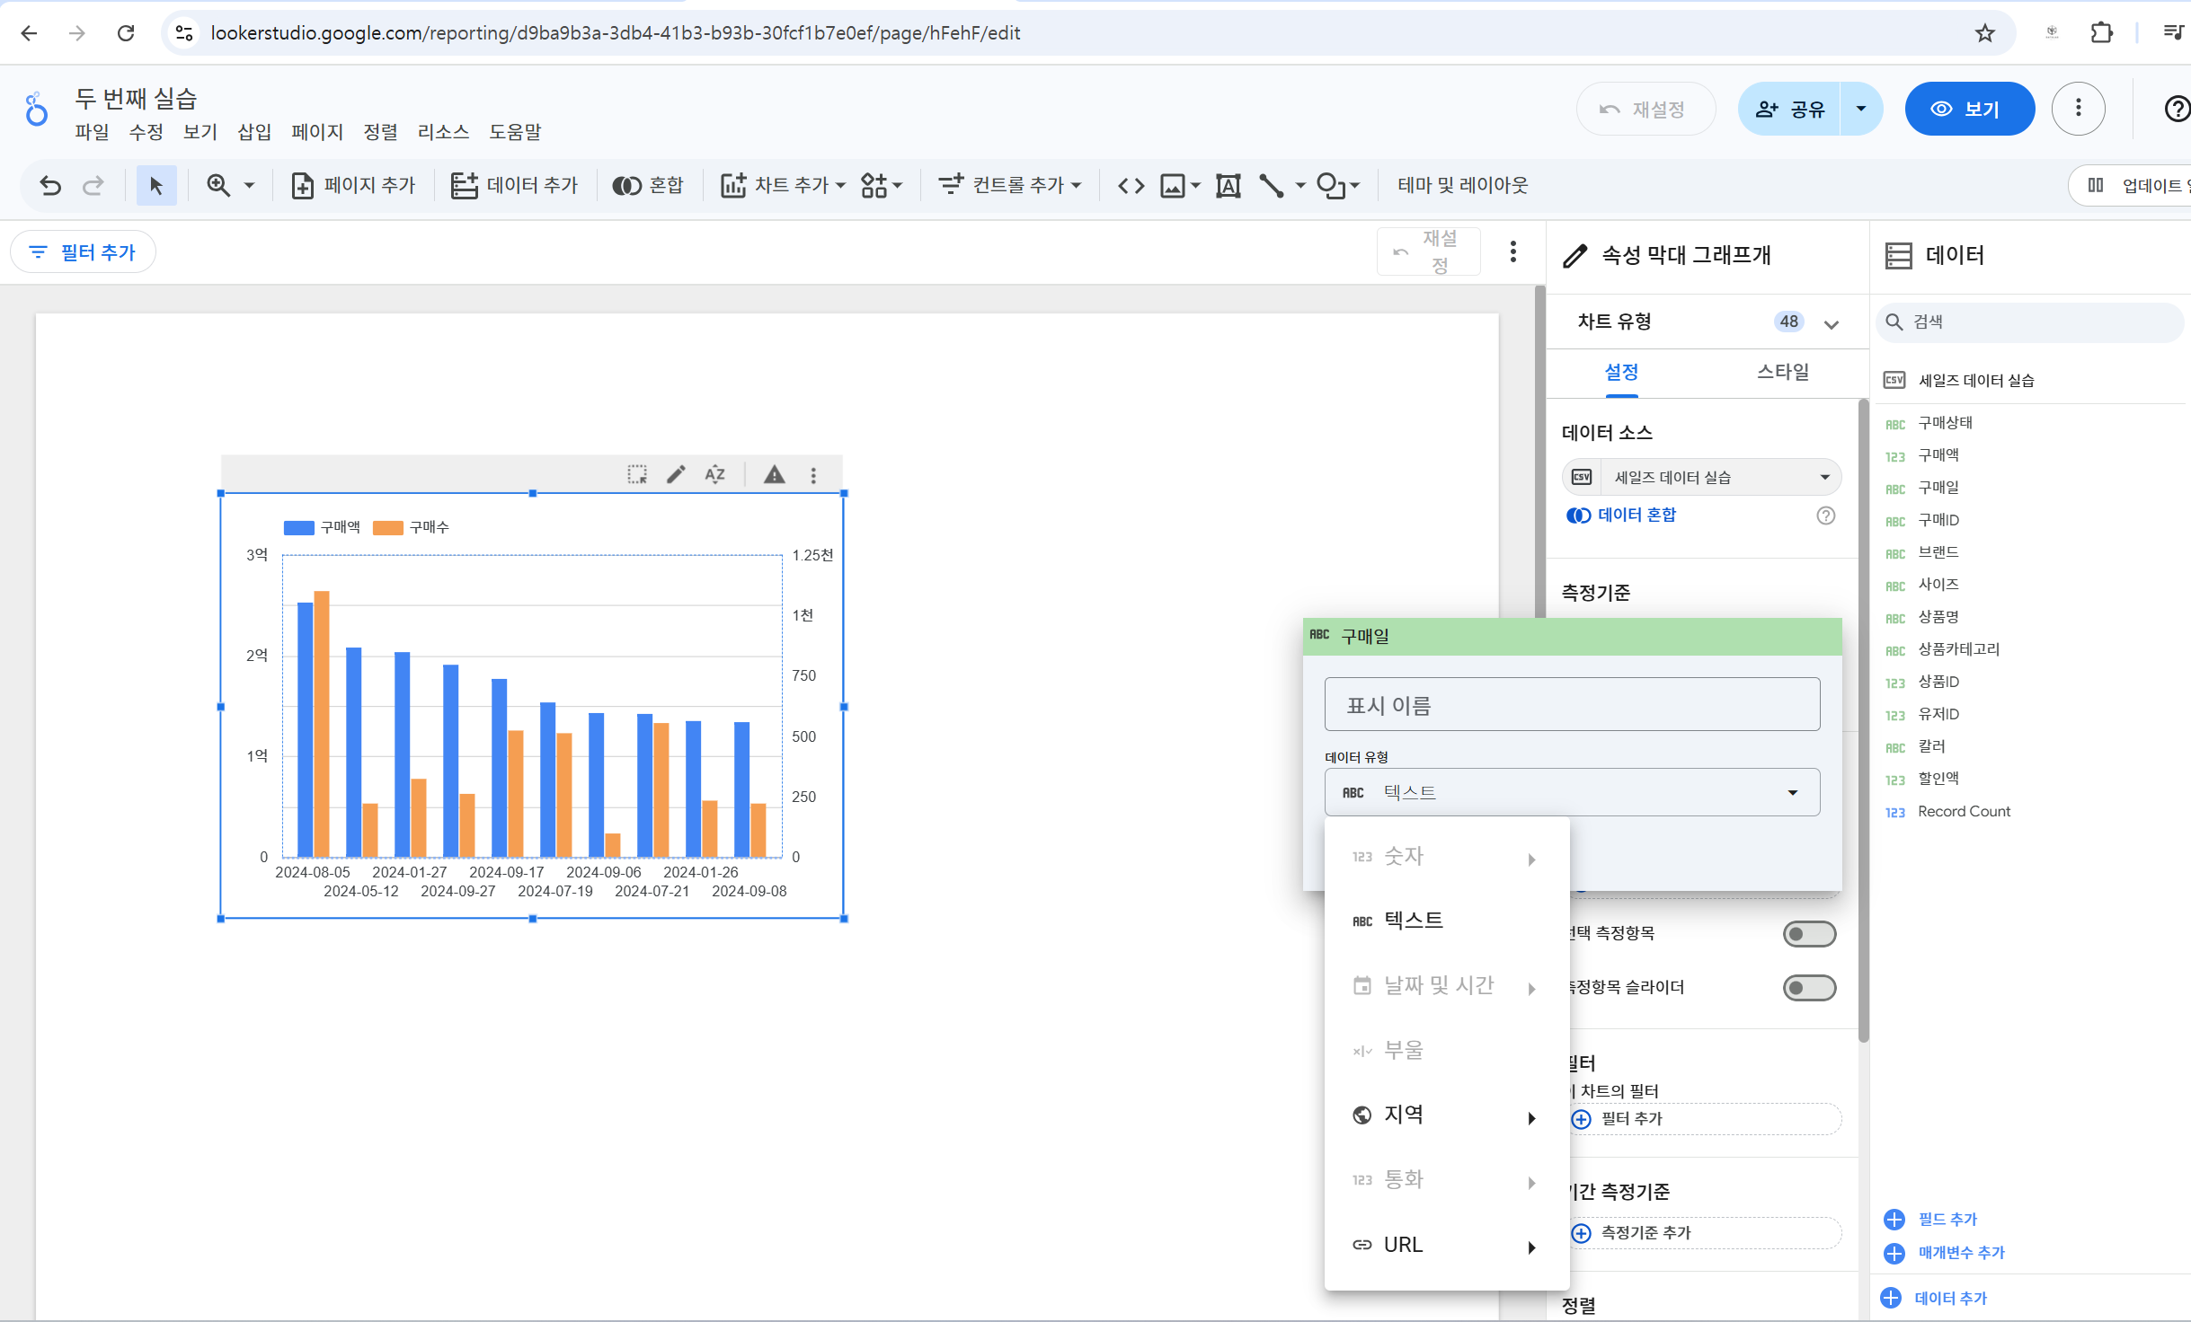Click the Looker Studio logo
Screen dimensions: 2191x1322
coord(37,110)
